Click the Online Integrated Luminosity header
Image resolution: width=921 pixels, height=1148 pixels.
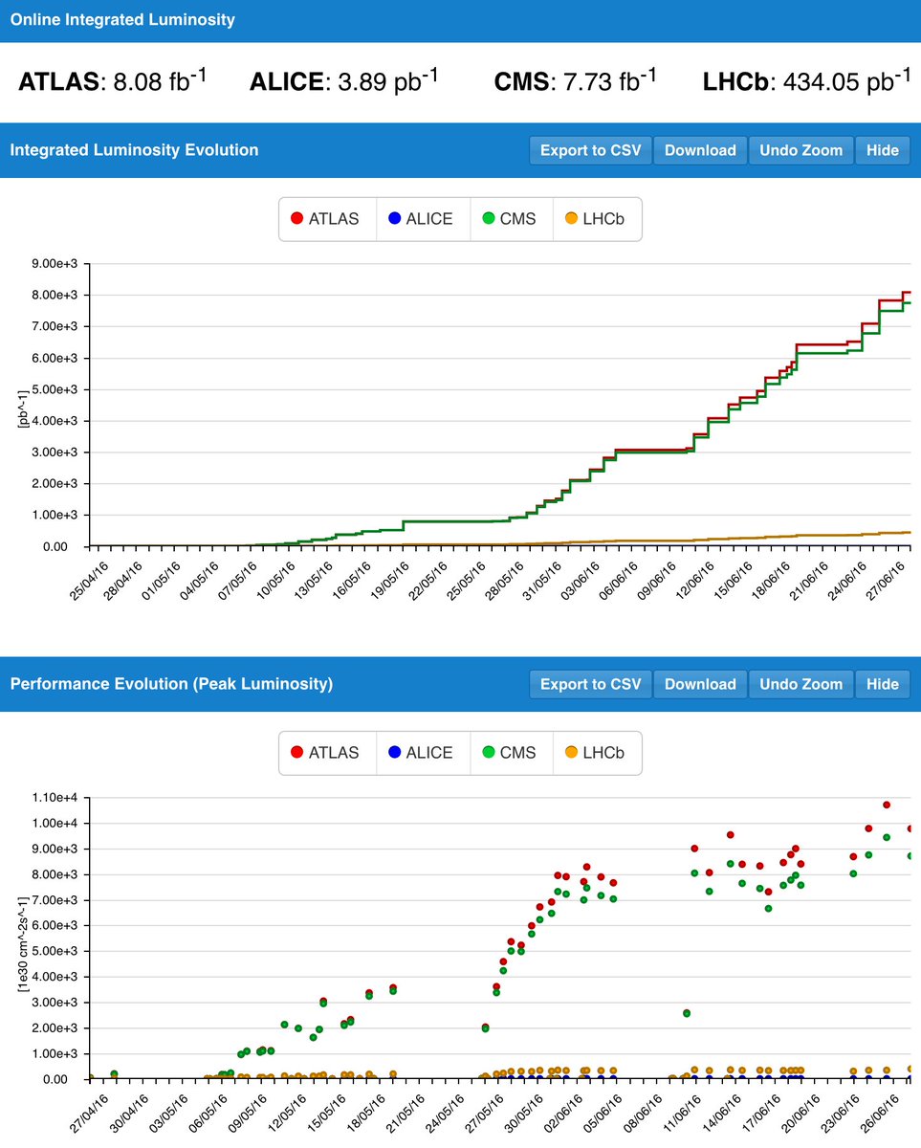click(122, 19)
